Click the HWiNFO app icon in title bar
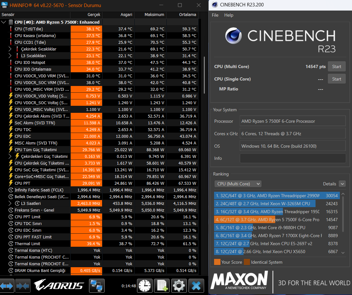The height and width of the screenshot is (295, 352). [4, 5]
